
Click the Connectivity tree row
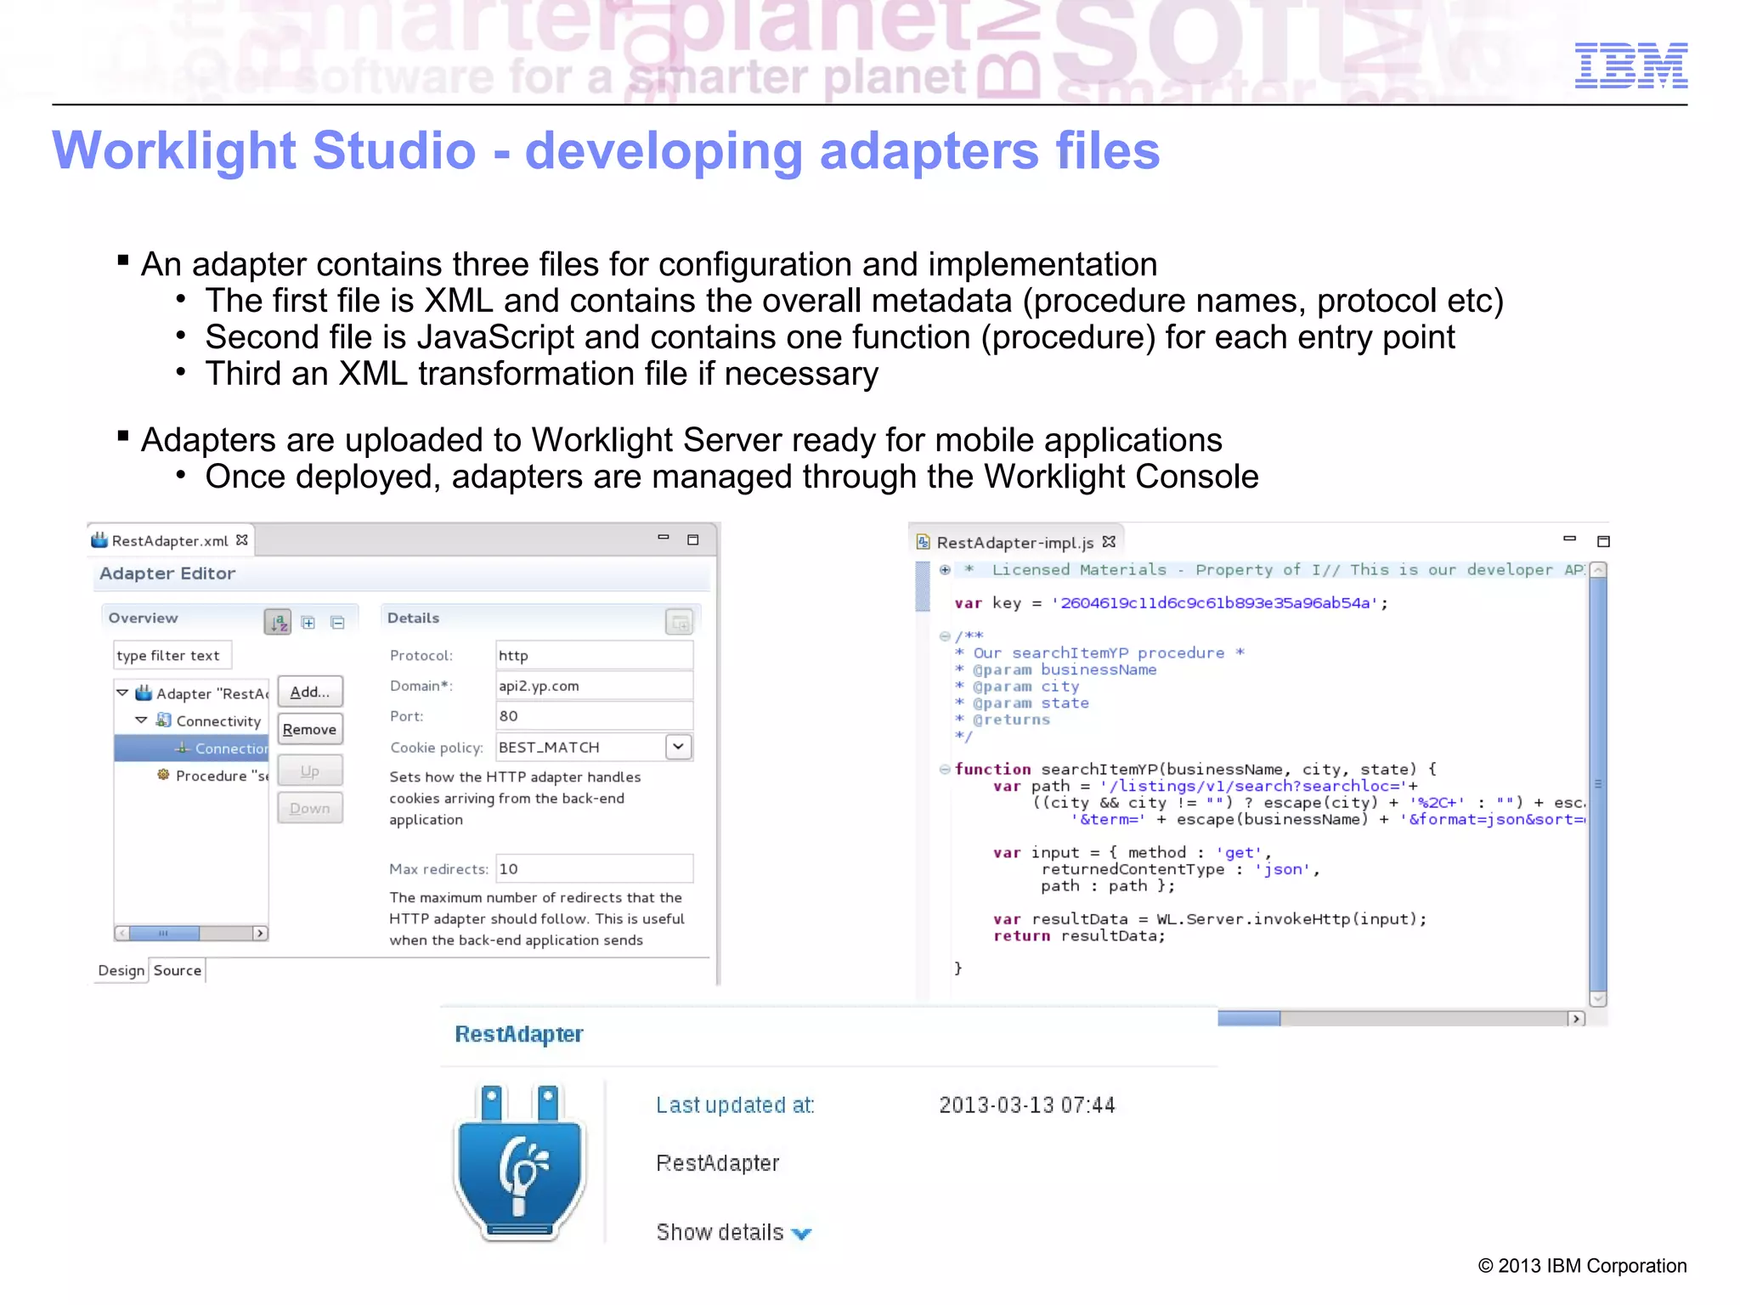[208, 720]
